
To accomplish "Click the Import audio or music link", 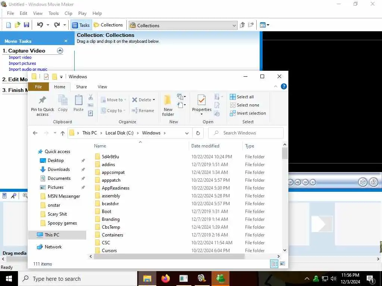I will point(28,69).
